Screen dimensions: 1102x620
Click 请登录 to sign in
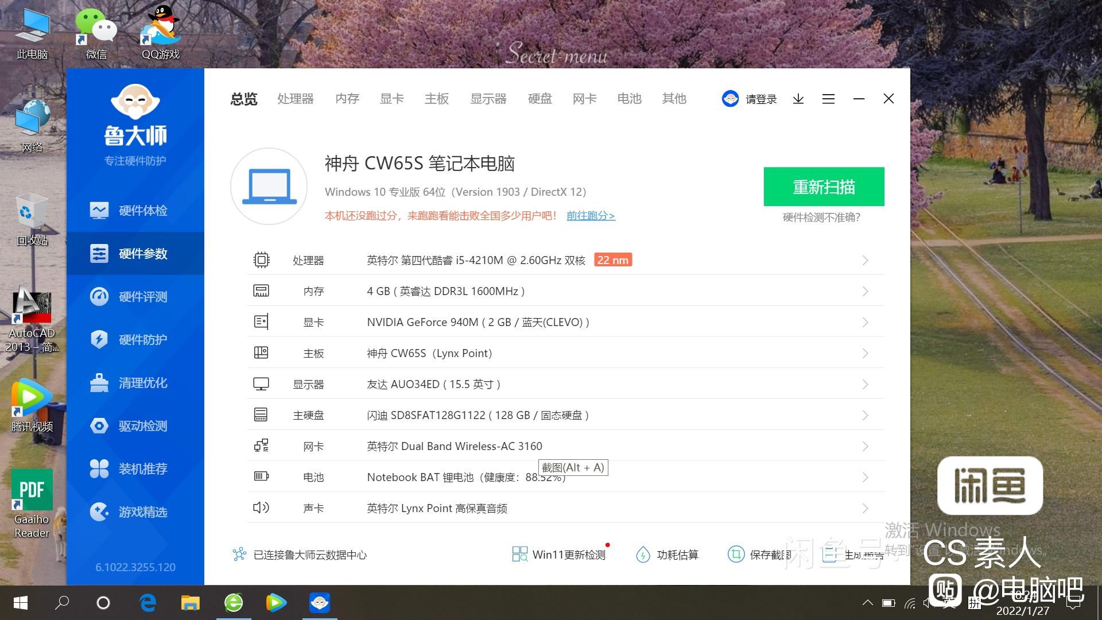pyautogui.click(x=761, y=99)
